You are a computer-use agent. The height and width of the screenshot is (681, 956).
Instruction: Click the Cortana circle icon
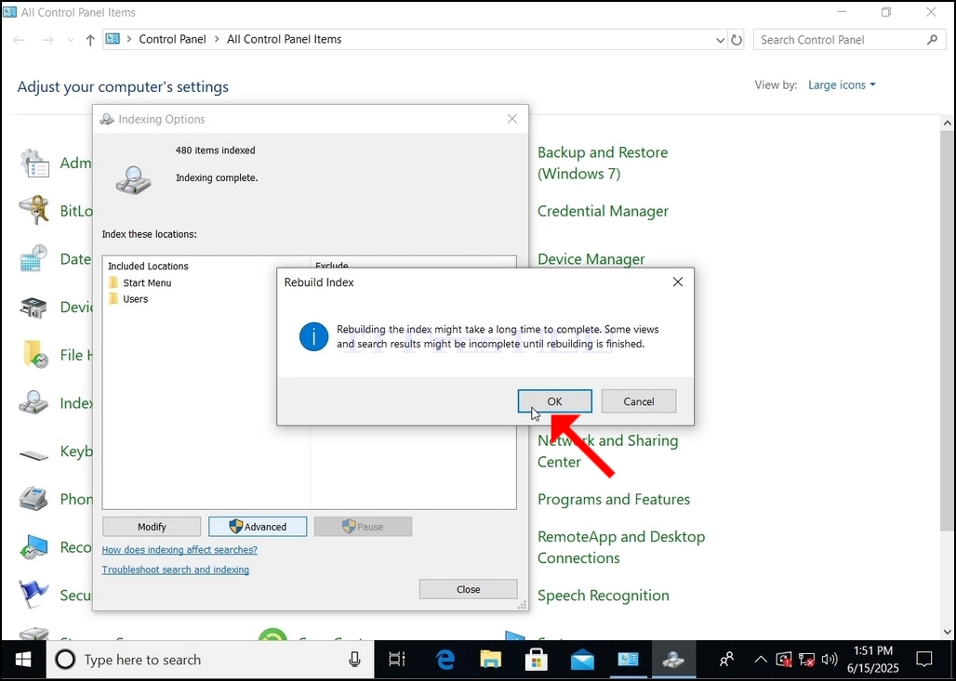[65, 660]
